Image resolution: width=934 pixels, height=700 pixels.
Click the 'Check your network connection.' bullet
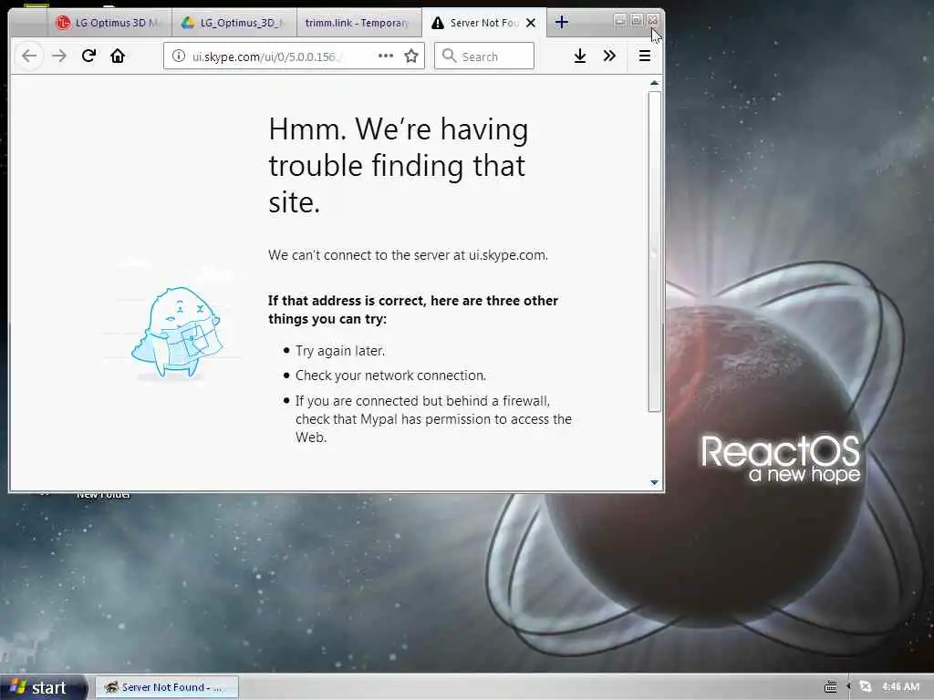[x=390, y=376]
